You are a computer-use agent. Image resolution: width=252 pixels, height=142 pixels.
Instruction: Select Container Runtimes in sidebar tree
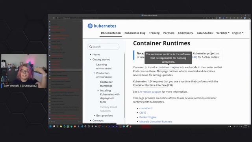(106, 84)
